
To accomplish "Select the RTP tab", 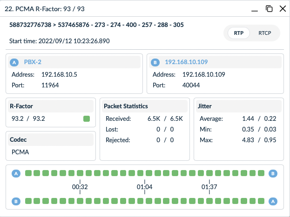I will 239,33.
